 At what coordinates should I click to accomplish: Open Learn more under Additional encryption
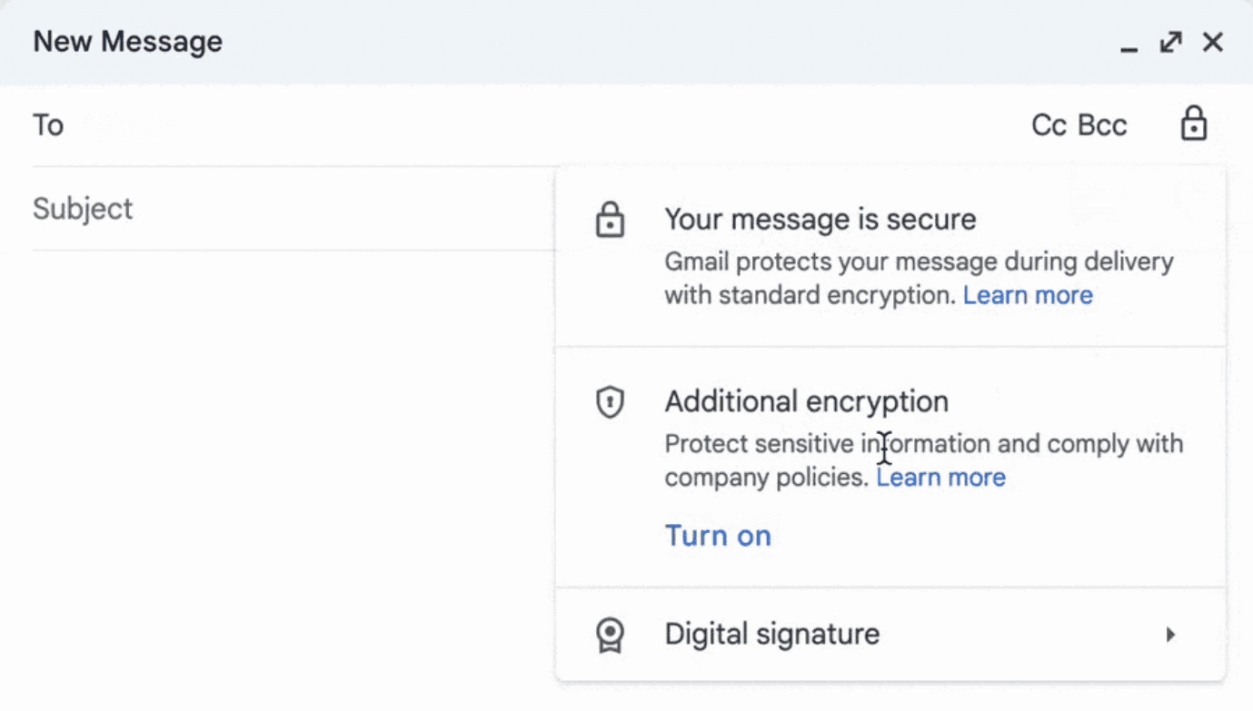940,477
